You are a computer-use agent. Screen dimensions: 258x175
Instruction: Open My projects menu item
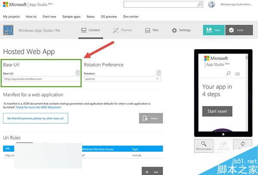(x=11, y=17)
